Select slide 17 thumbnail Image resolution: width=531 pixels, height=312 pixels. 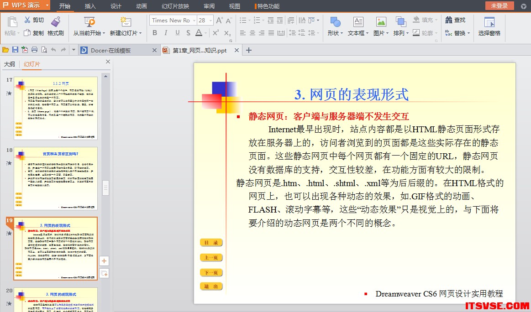pyautogui.click(x=56, y=108)
